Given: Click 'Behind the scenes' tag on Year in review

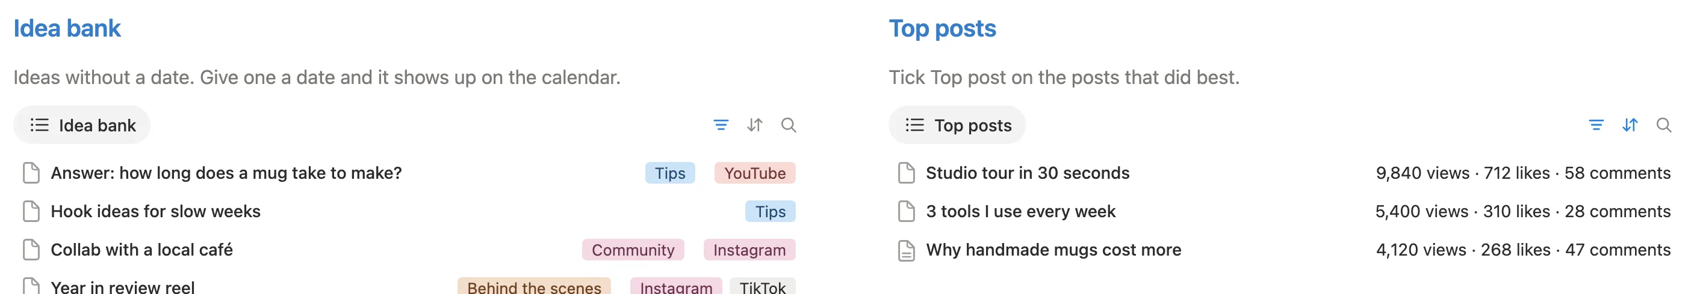Looking at the screenshot, I should pyautogui.click(x=534, y=287).
